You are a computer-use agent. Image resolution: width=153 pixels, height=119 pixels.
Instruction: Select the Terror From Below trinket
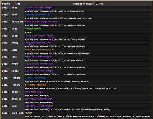(34, 92)
